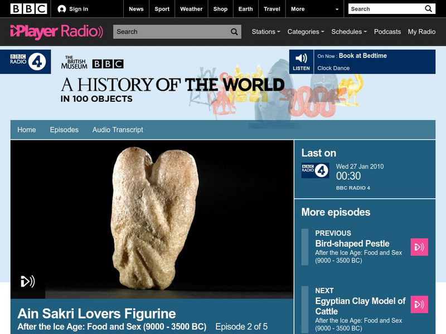Switch to the Episodes tab
The width and height of the screenshot is (446, 334).
pyautogui.click(x=64, y=129)
